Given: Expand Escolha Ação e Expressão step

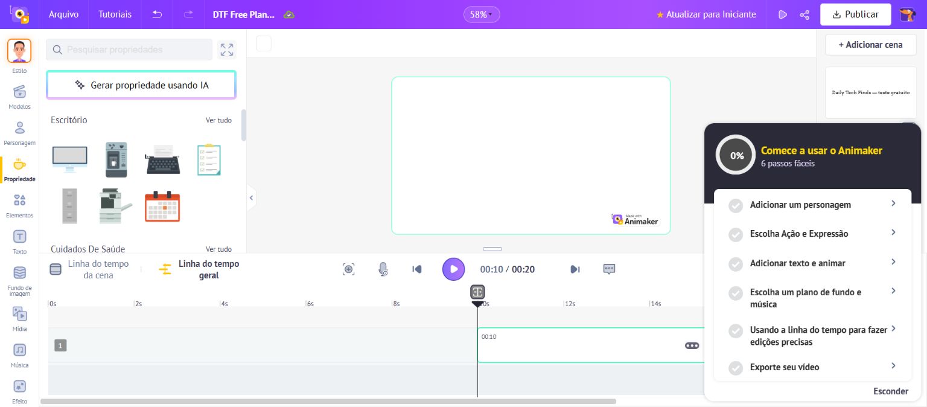Looking at the screenshot, I should point(812,234).
